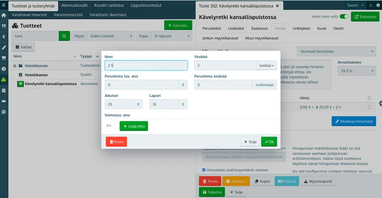Switch to Perustiedot product tab
This screenshot has height=198, width=382.
tap(212, 29)
